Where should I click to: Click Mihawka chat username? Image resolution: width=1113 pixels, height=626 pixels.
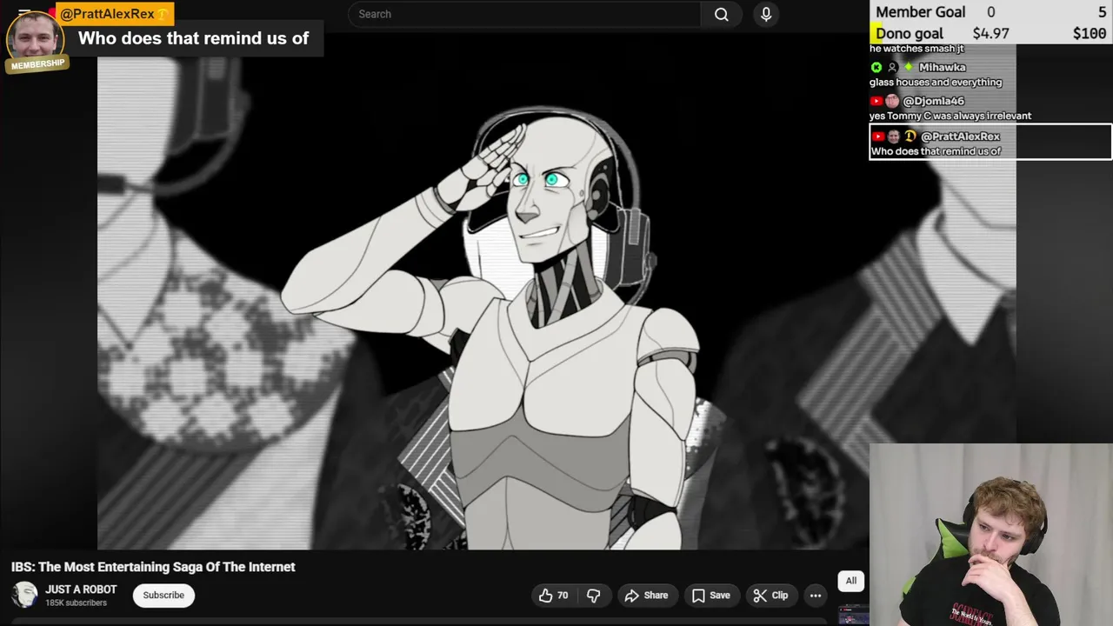(x=942, y=67)
